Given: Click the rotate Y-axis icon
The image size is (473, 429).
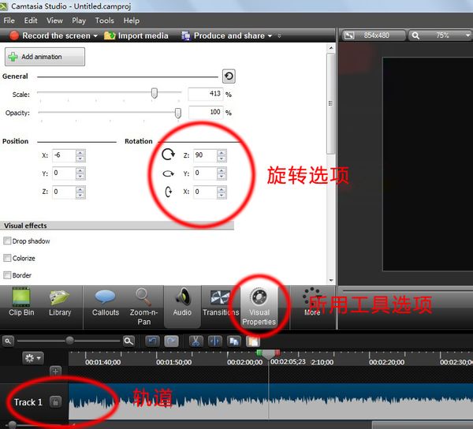Looking at the screenshot, I should [168, 173].
